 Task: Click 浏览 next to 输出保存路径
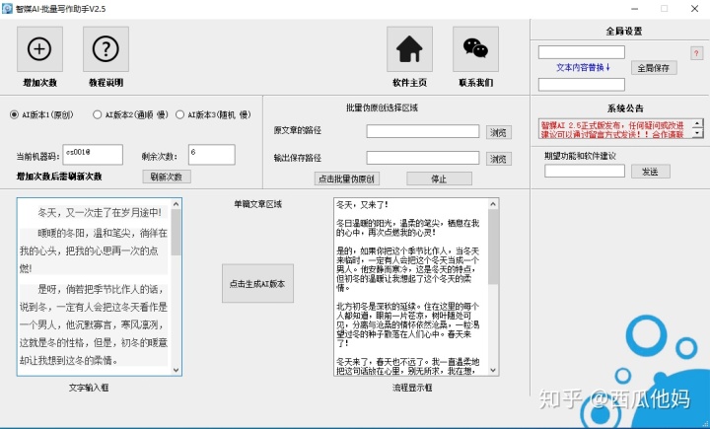[499, 159]
